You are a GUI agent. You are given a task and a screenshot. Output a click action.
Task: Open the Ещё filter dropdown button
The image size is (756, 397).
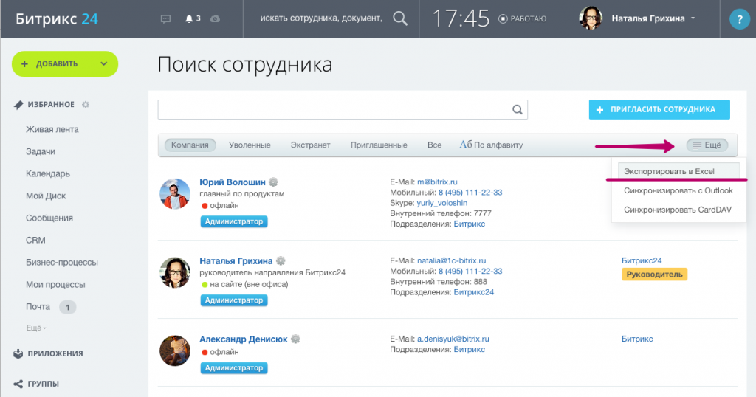[707, 145]
